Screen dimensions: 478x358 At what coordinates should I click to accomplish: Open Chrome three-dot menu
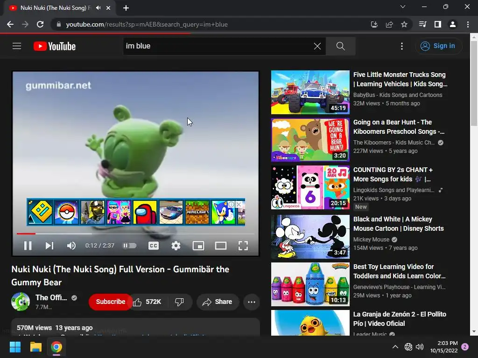[468, 24]
